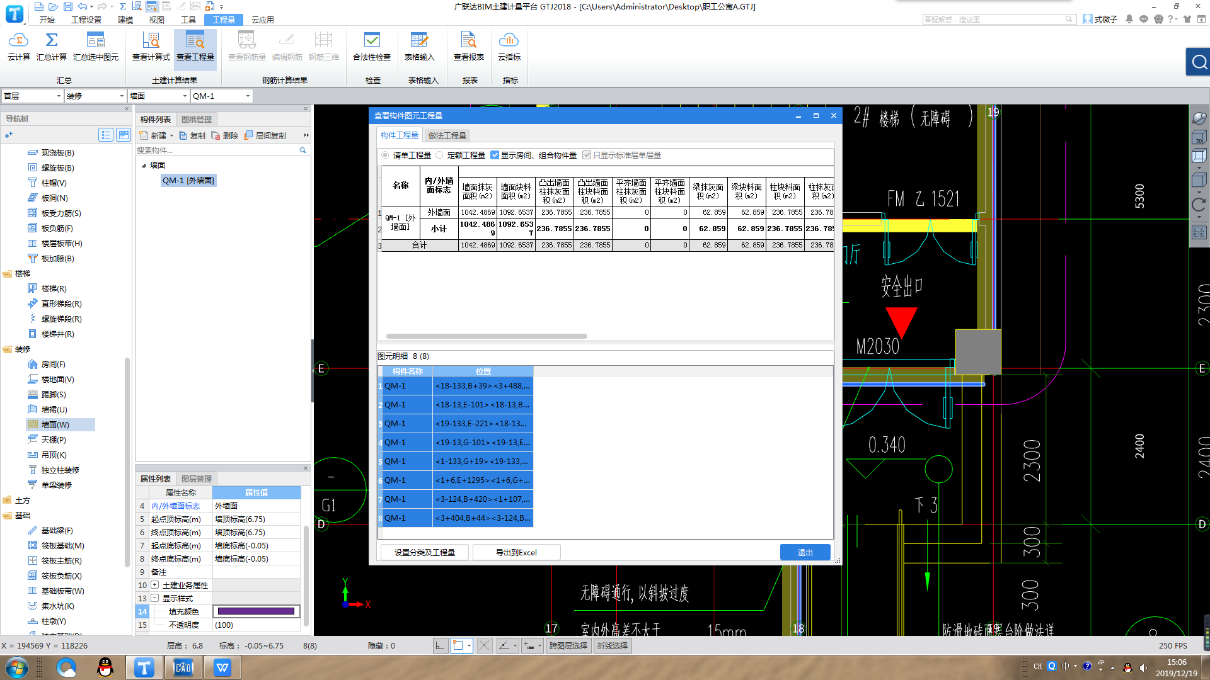
Task: Select QM-1 [外墙面] component entry
Action: click(x=188, y=181)
